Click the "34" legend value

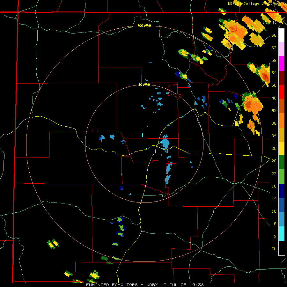tap(274, 136)
